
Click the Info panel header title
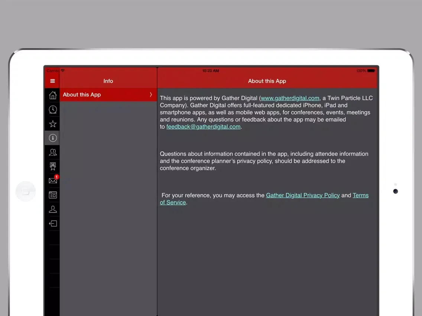(108, 81)
